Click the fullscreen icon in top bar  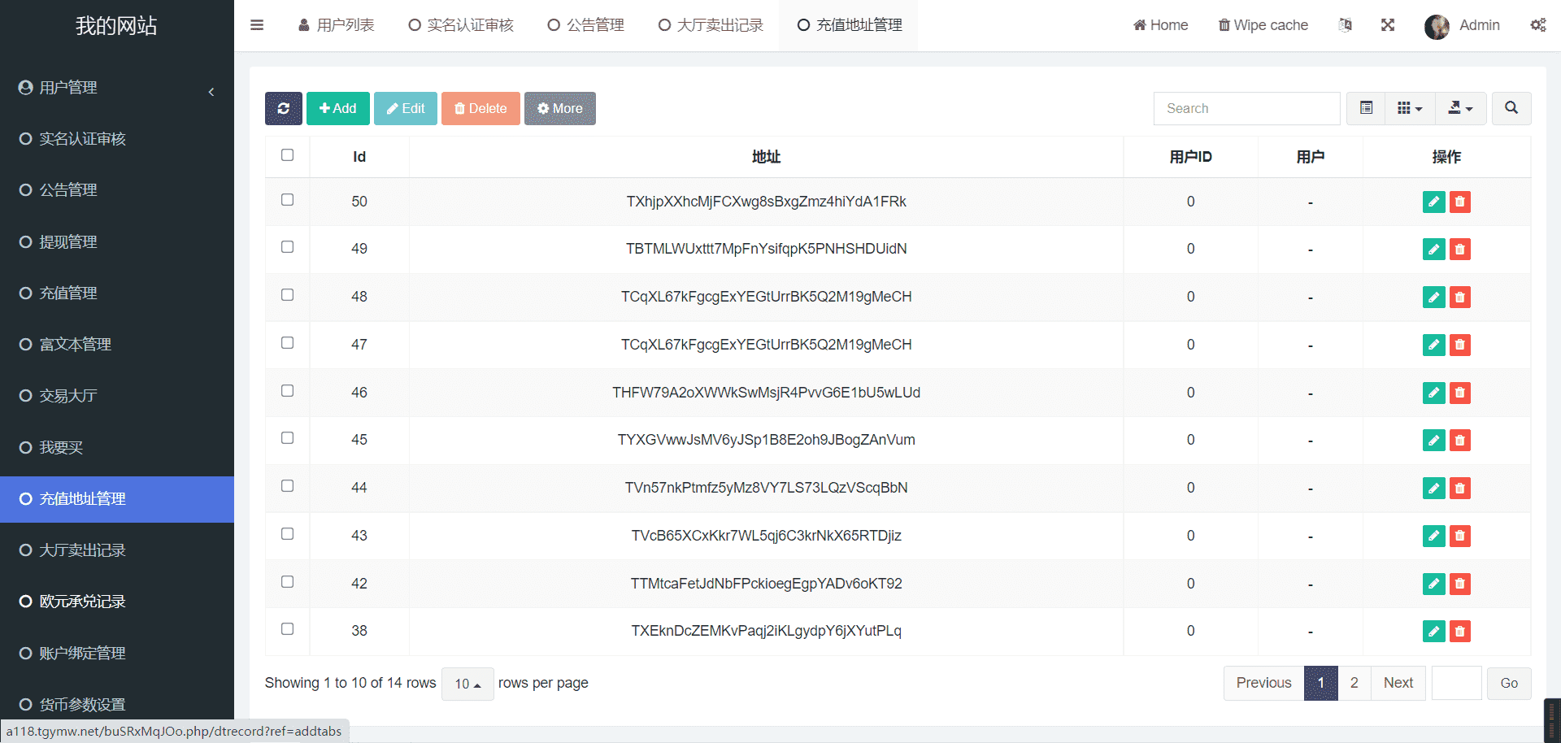(x=1388, y=25)
